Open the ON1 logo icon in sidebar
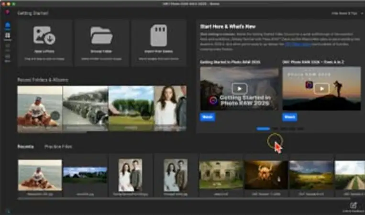The image size is (365, 215). [8, 12]
